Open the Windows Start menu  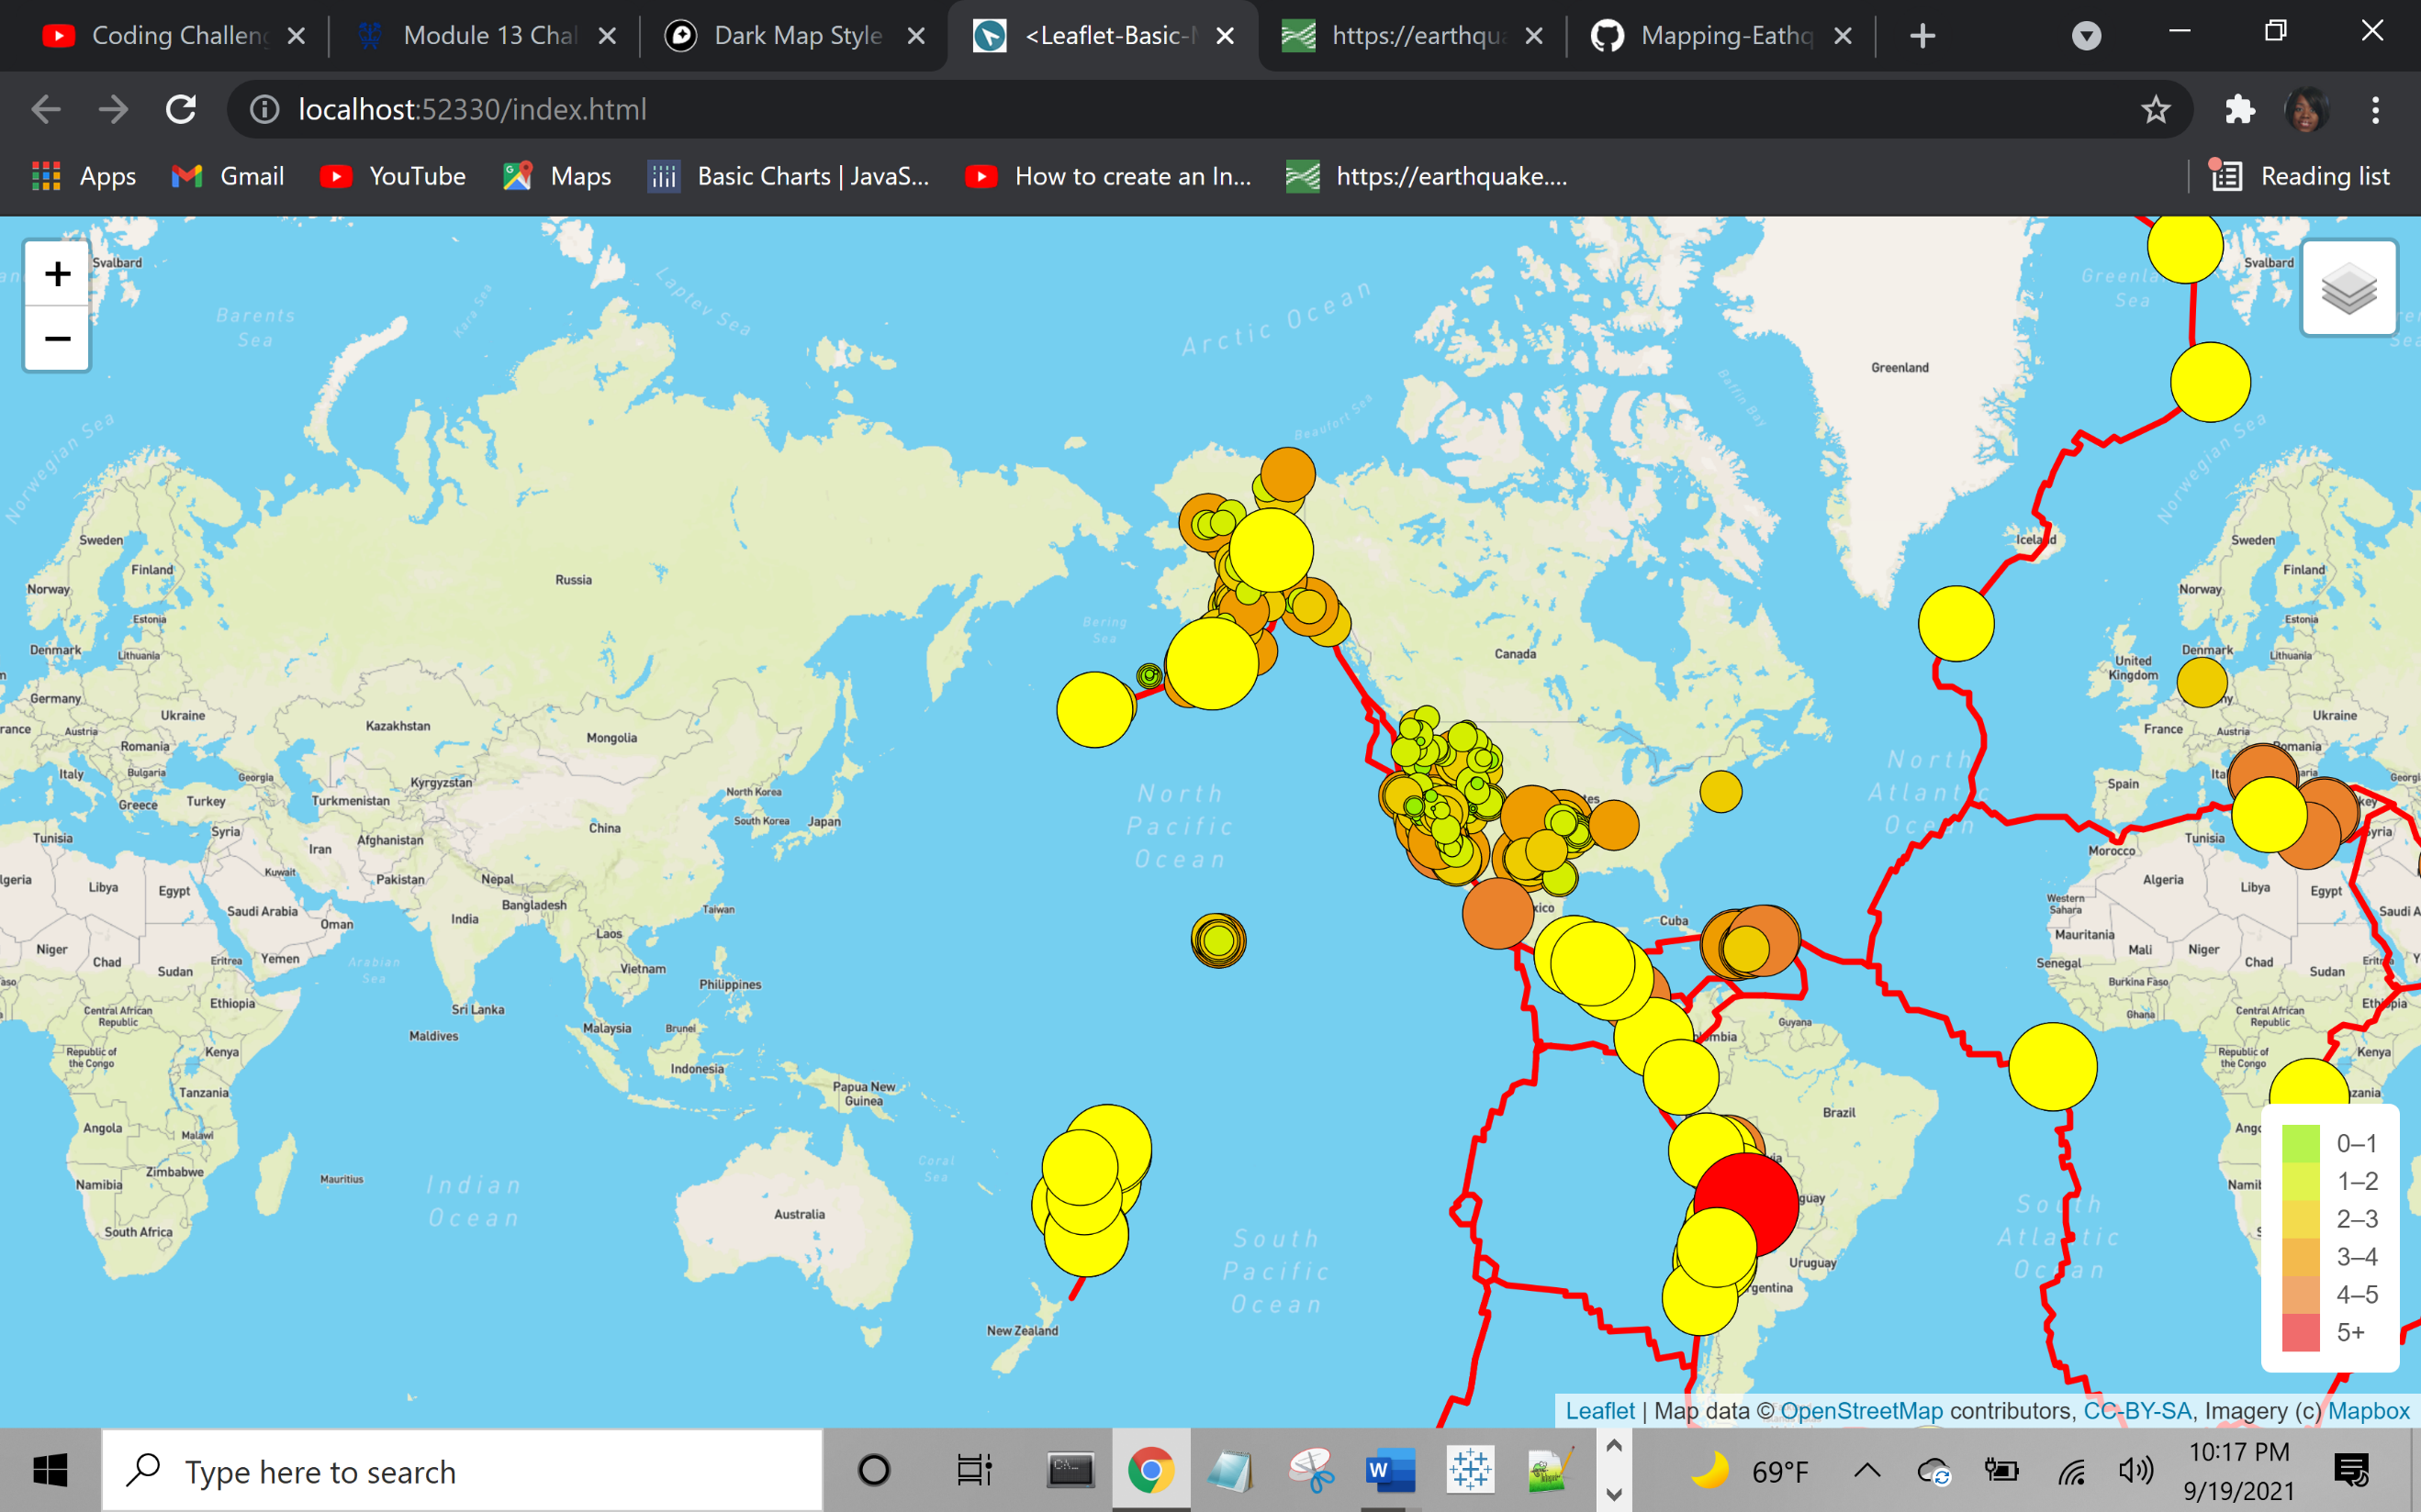pyautogui.click(x=49, y=1470)
